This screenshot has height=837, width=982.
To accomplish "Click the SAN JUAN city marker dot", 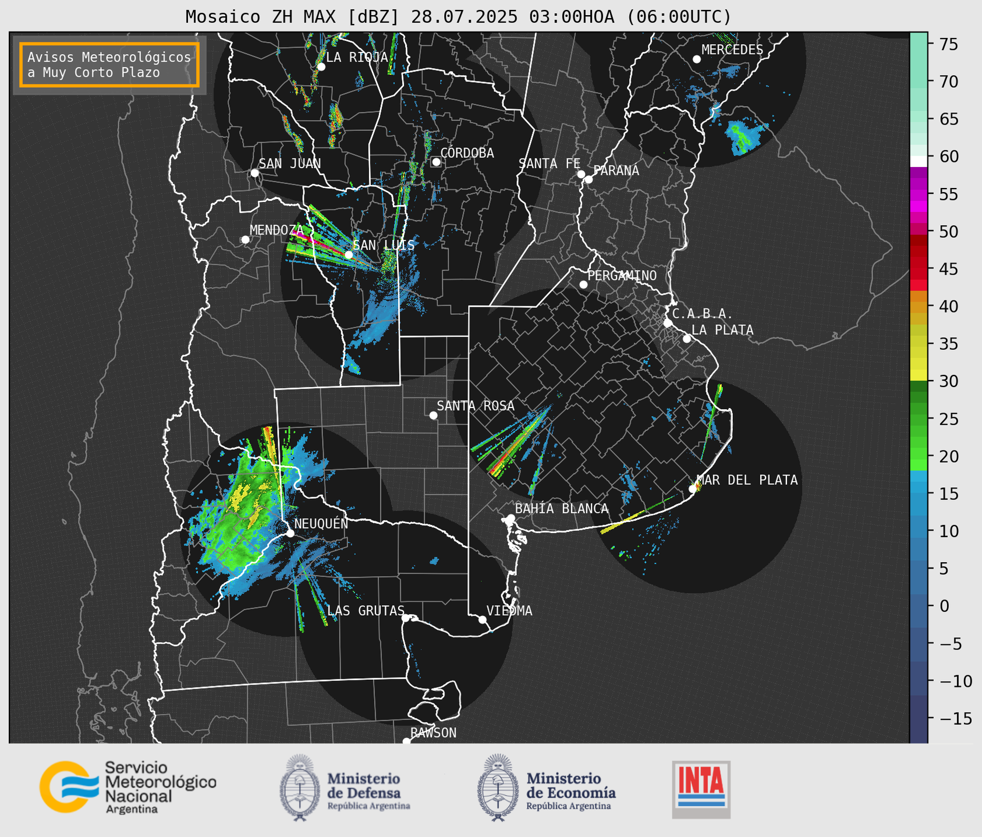I will tap(254, 173).
